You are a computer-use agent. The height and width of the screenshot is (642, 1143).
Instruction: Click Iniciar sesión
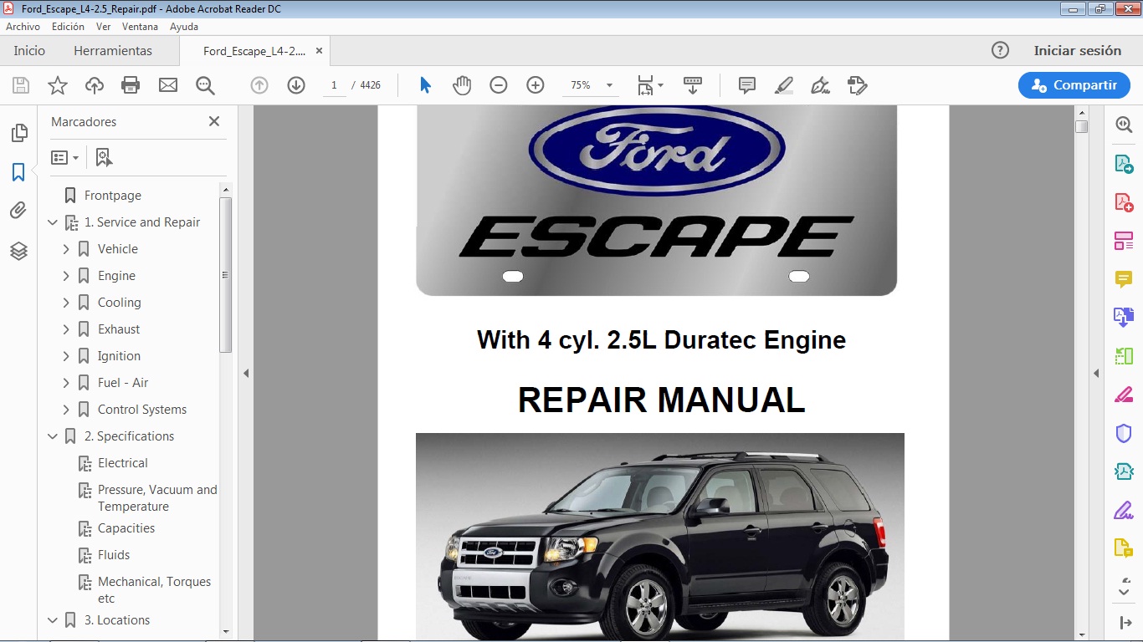point(1078,50)
